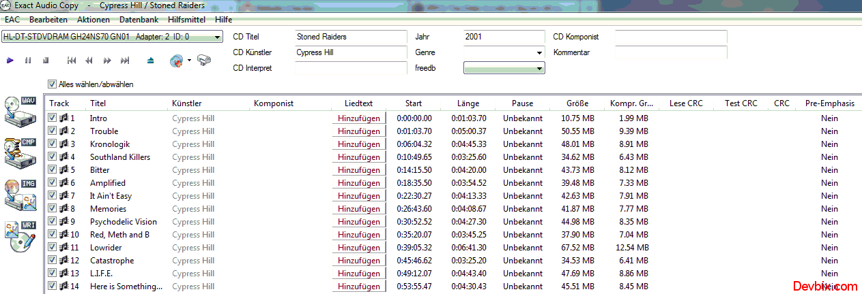Click Hinzufügen lyrics button for L.I.F.E.
The width and height of the screenshot is (862, 294).
(359, 274)
